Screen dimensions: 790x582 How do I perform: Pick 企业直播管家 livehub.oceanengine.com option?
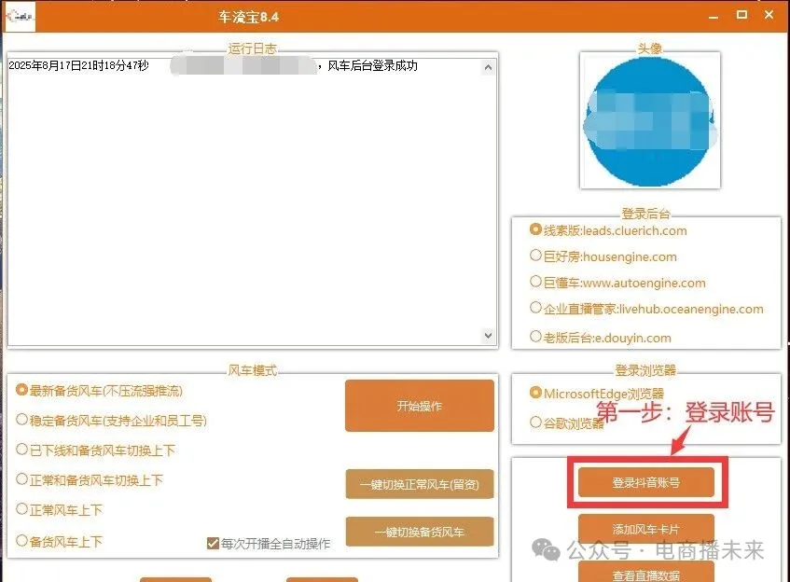535,308
